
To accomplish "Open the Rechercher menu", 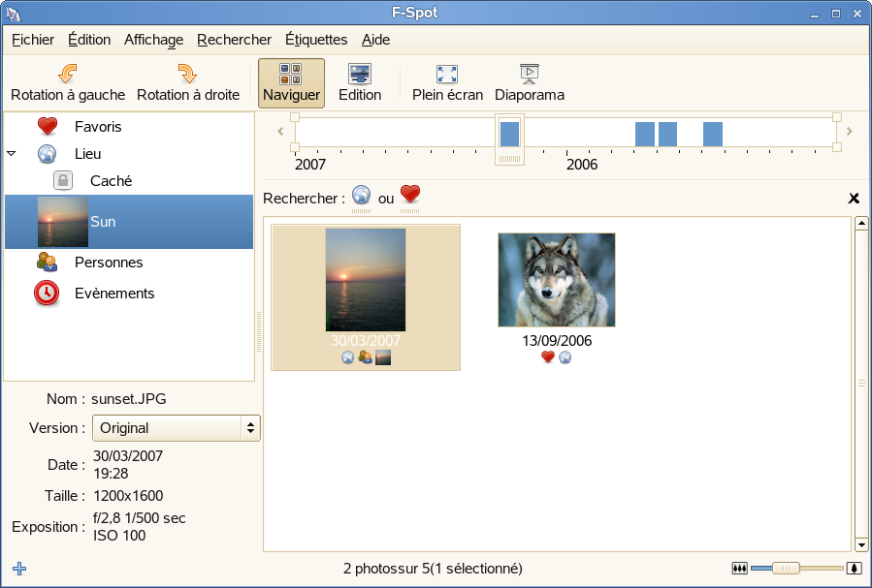I will (234, 40).
